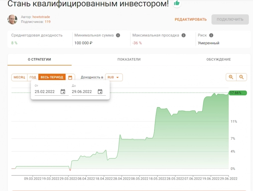Open calendar picker for До date
This screenshot has width=253, height=191.
[x=100, y=92]
